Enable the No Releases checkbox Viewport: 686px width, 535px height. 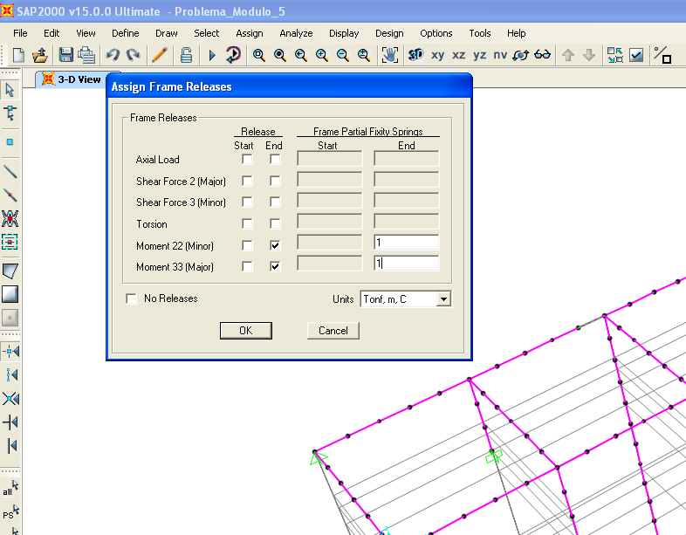pos(132,299)
